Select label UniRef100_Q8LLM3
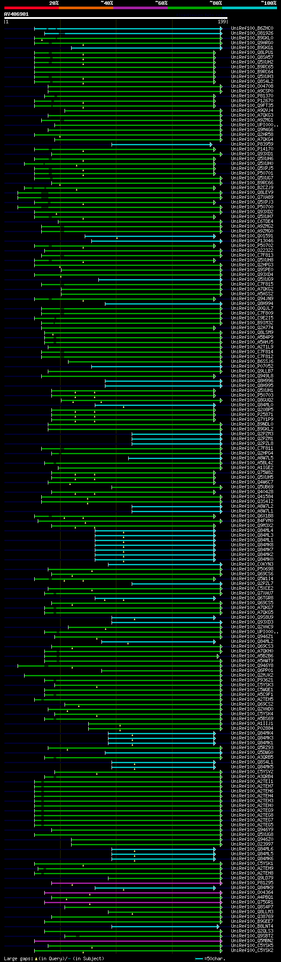 point(252,912)
